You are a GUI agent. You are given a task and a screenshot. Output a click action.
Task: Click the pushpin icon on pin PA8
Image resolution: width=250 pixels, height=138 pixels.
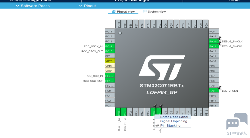[x=219, y=88]
